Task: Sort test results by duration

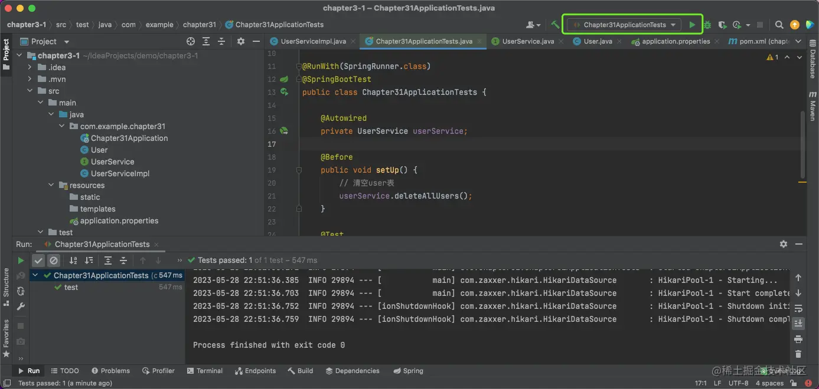Action: [89, 260]
